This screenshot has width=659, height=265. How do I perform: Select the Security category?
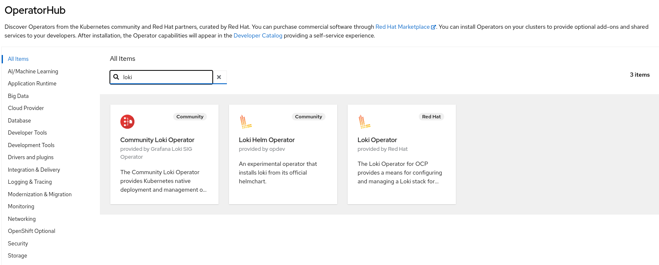(x=18, y=243)
